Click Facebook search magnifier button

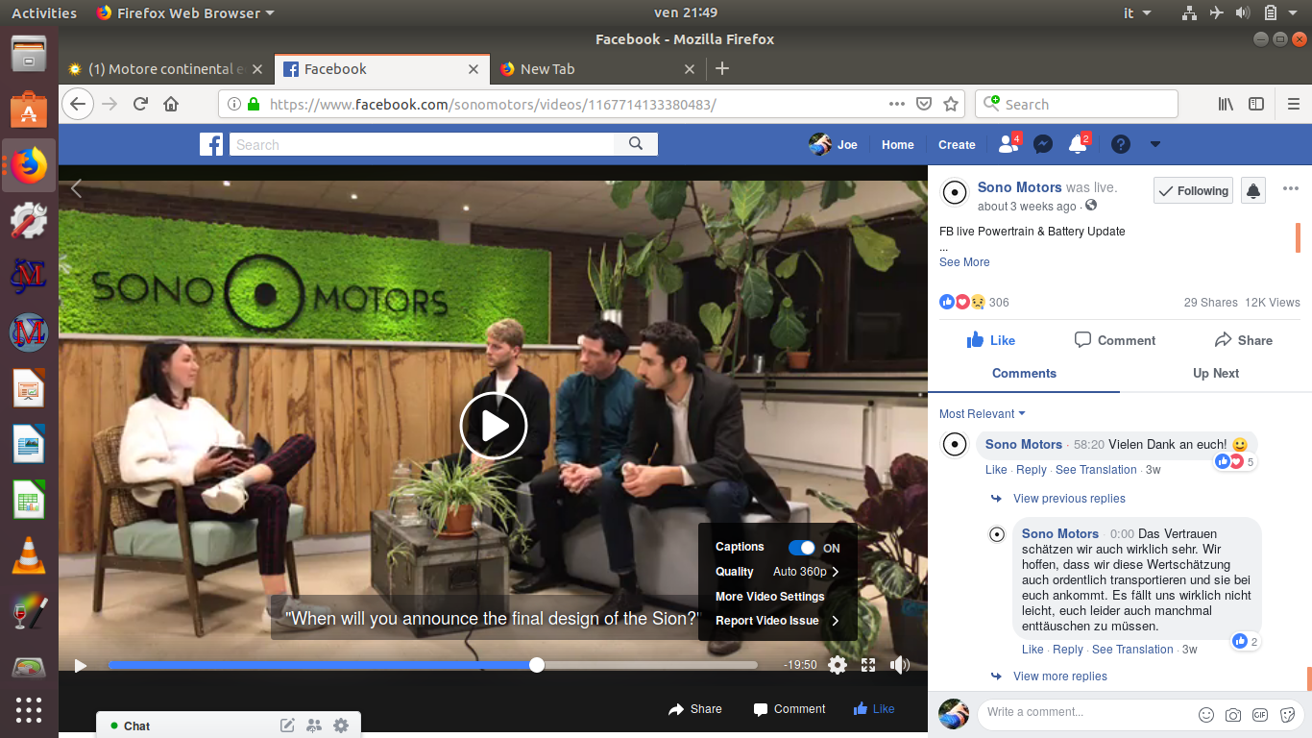pyautogui.click(x=636, y=144)
